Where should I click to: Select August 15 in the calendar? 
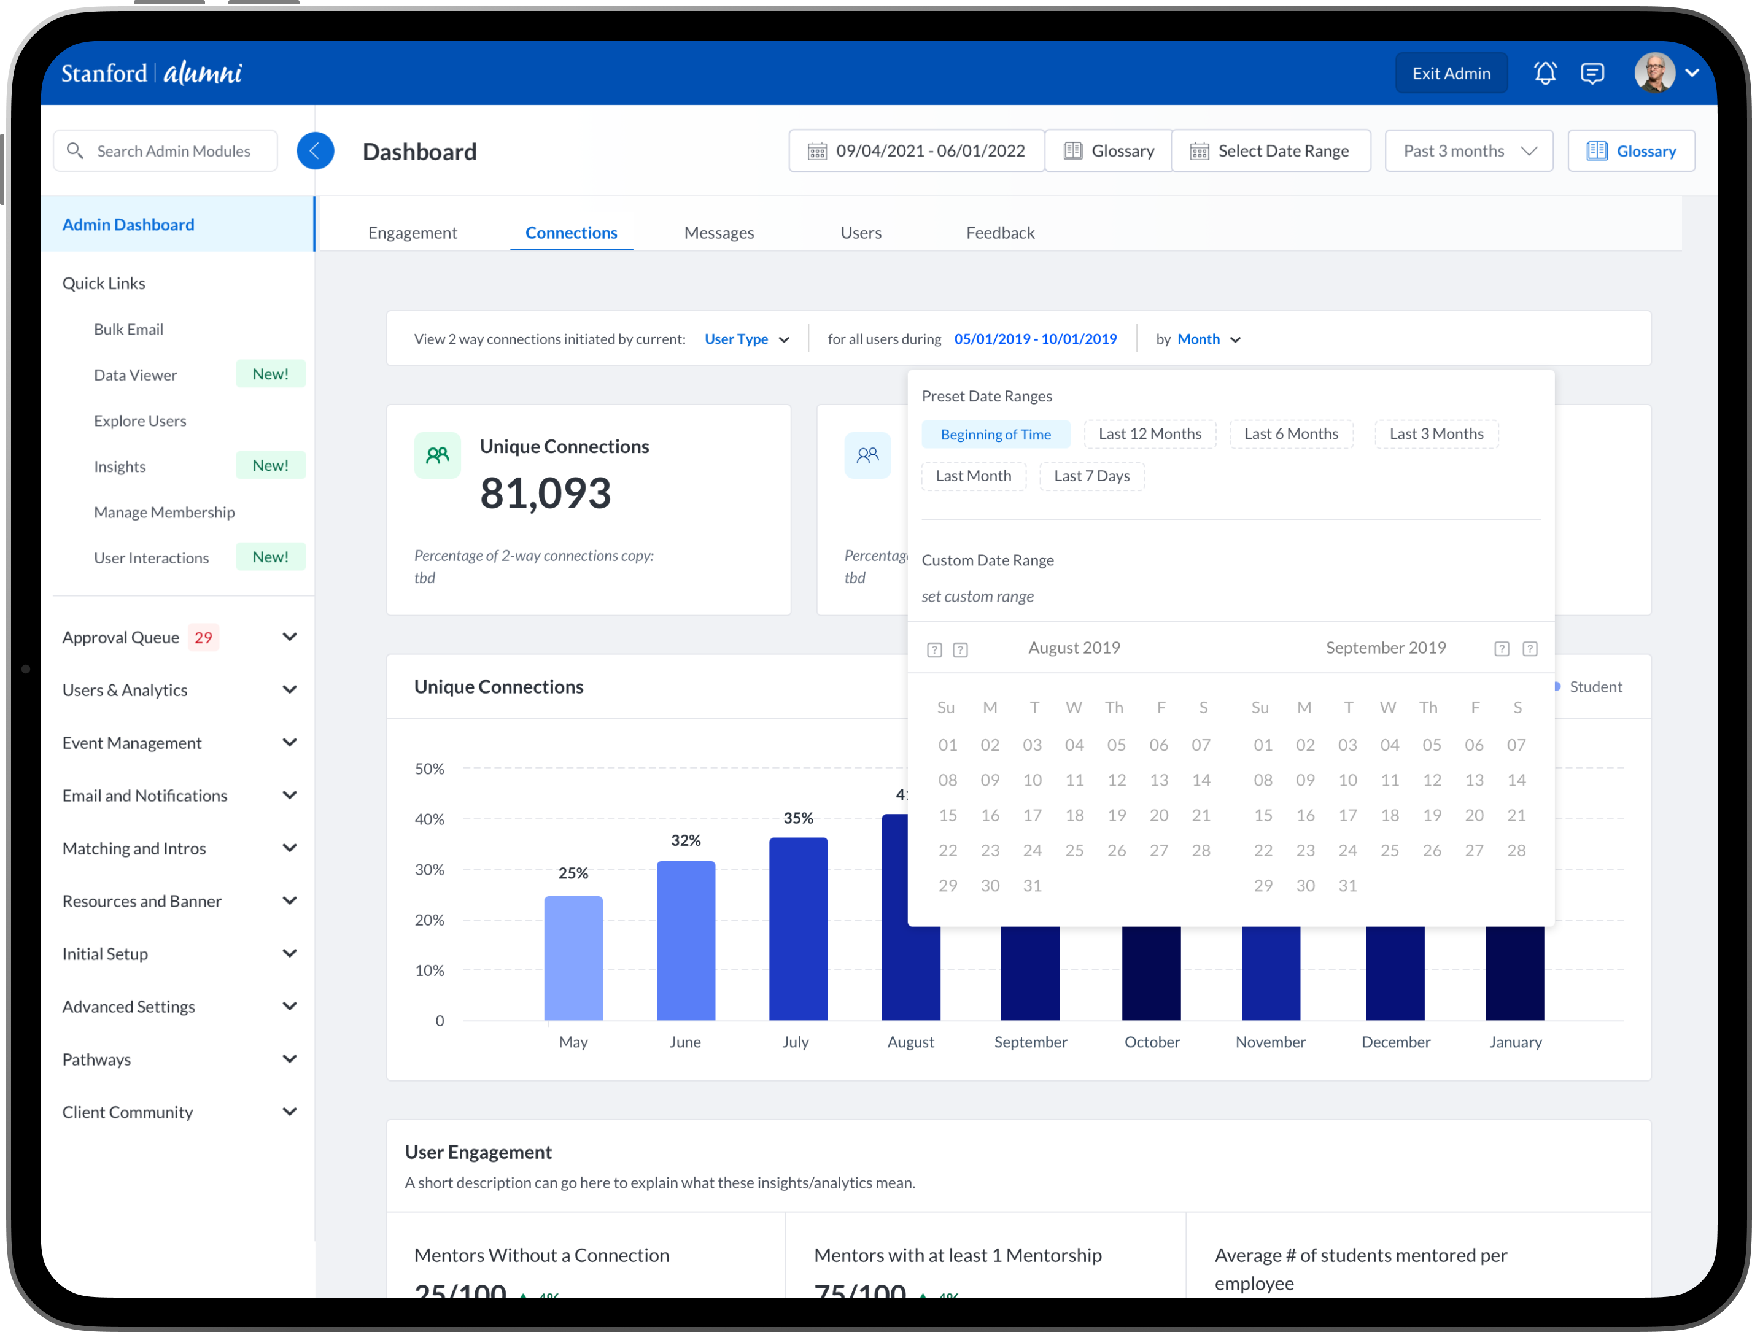pyautogui.click(x=947, y=815)
